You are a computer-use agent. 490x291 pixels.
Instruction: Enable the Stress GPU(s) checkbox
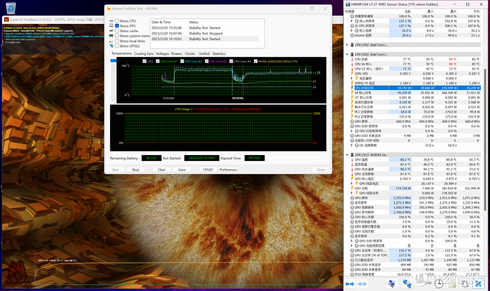point(117,46)
